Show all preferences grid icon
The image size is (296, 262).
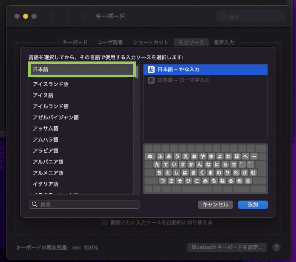point(85,16)
